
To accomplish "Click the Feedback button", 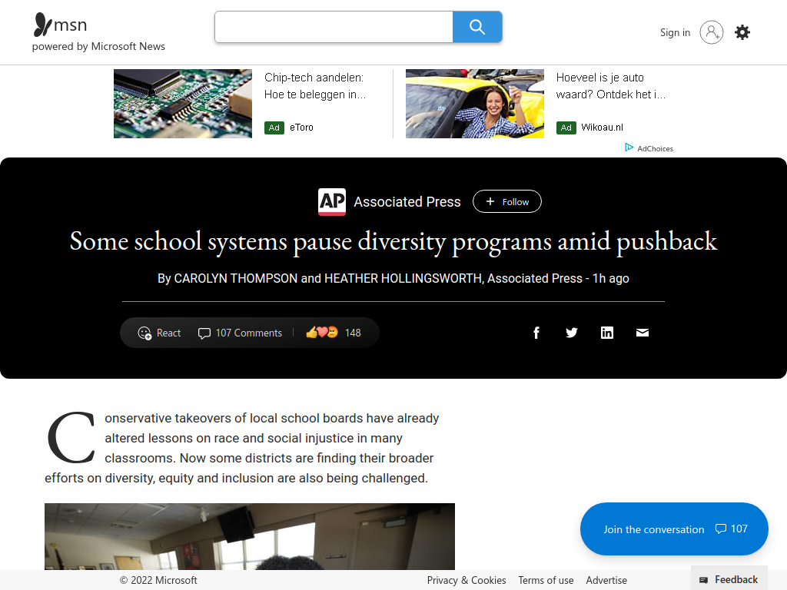I will 729,579.
